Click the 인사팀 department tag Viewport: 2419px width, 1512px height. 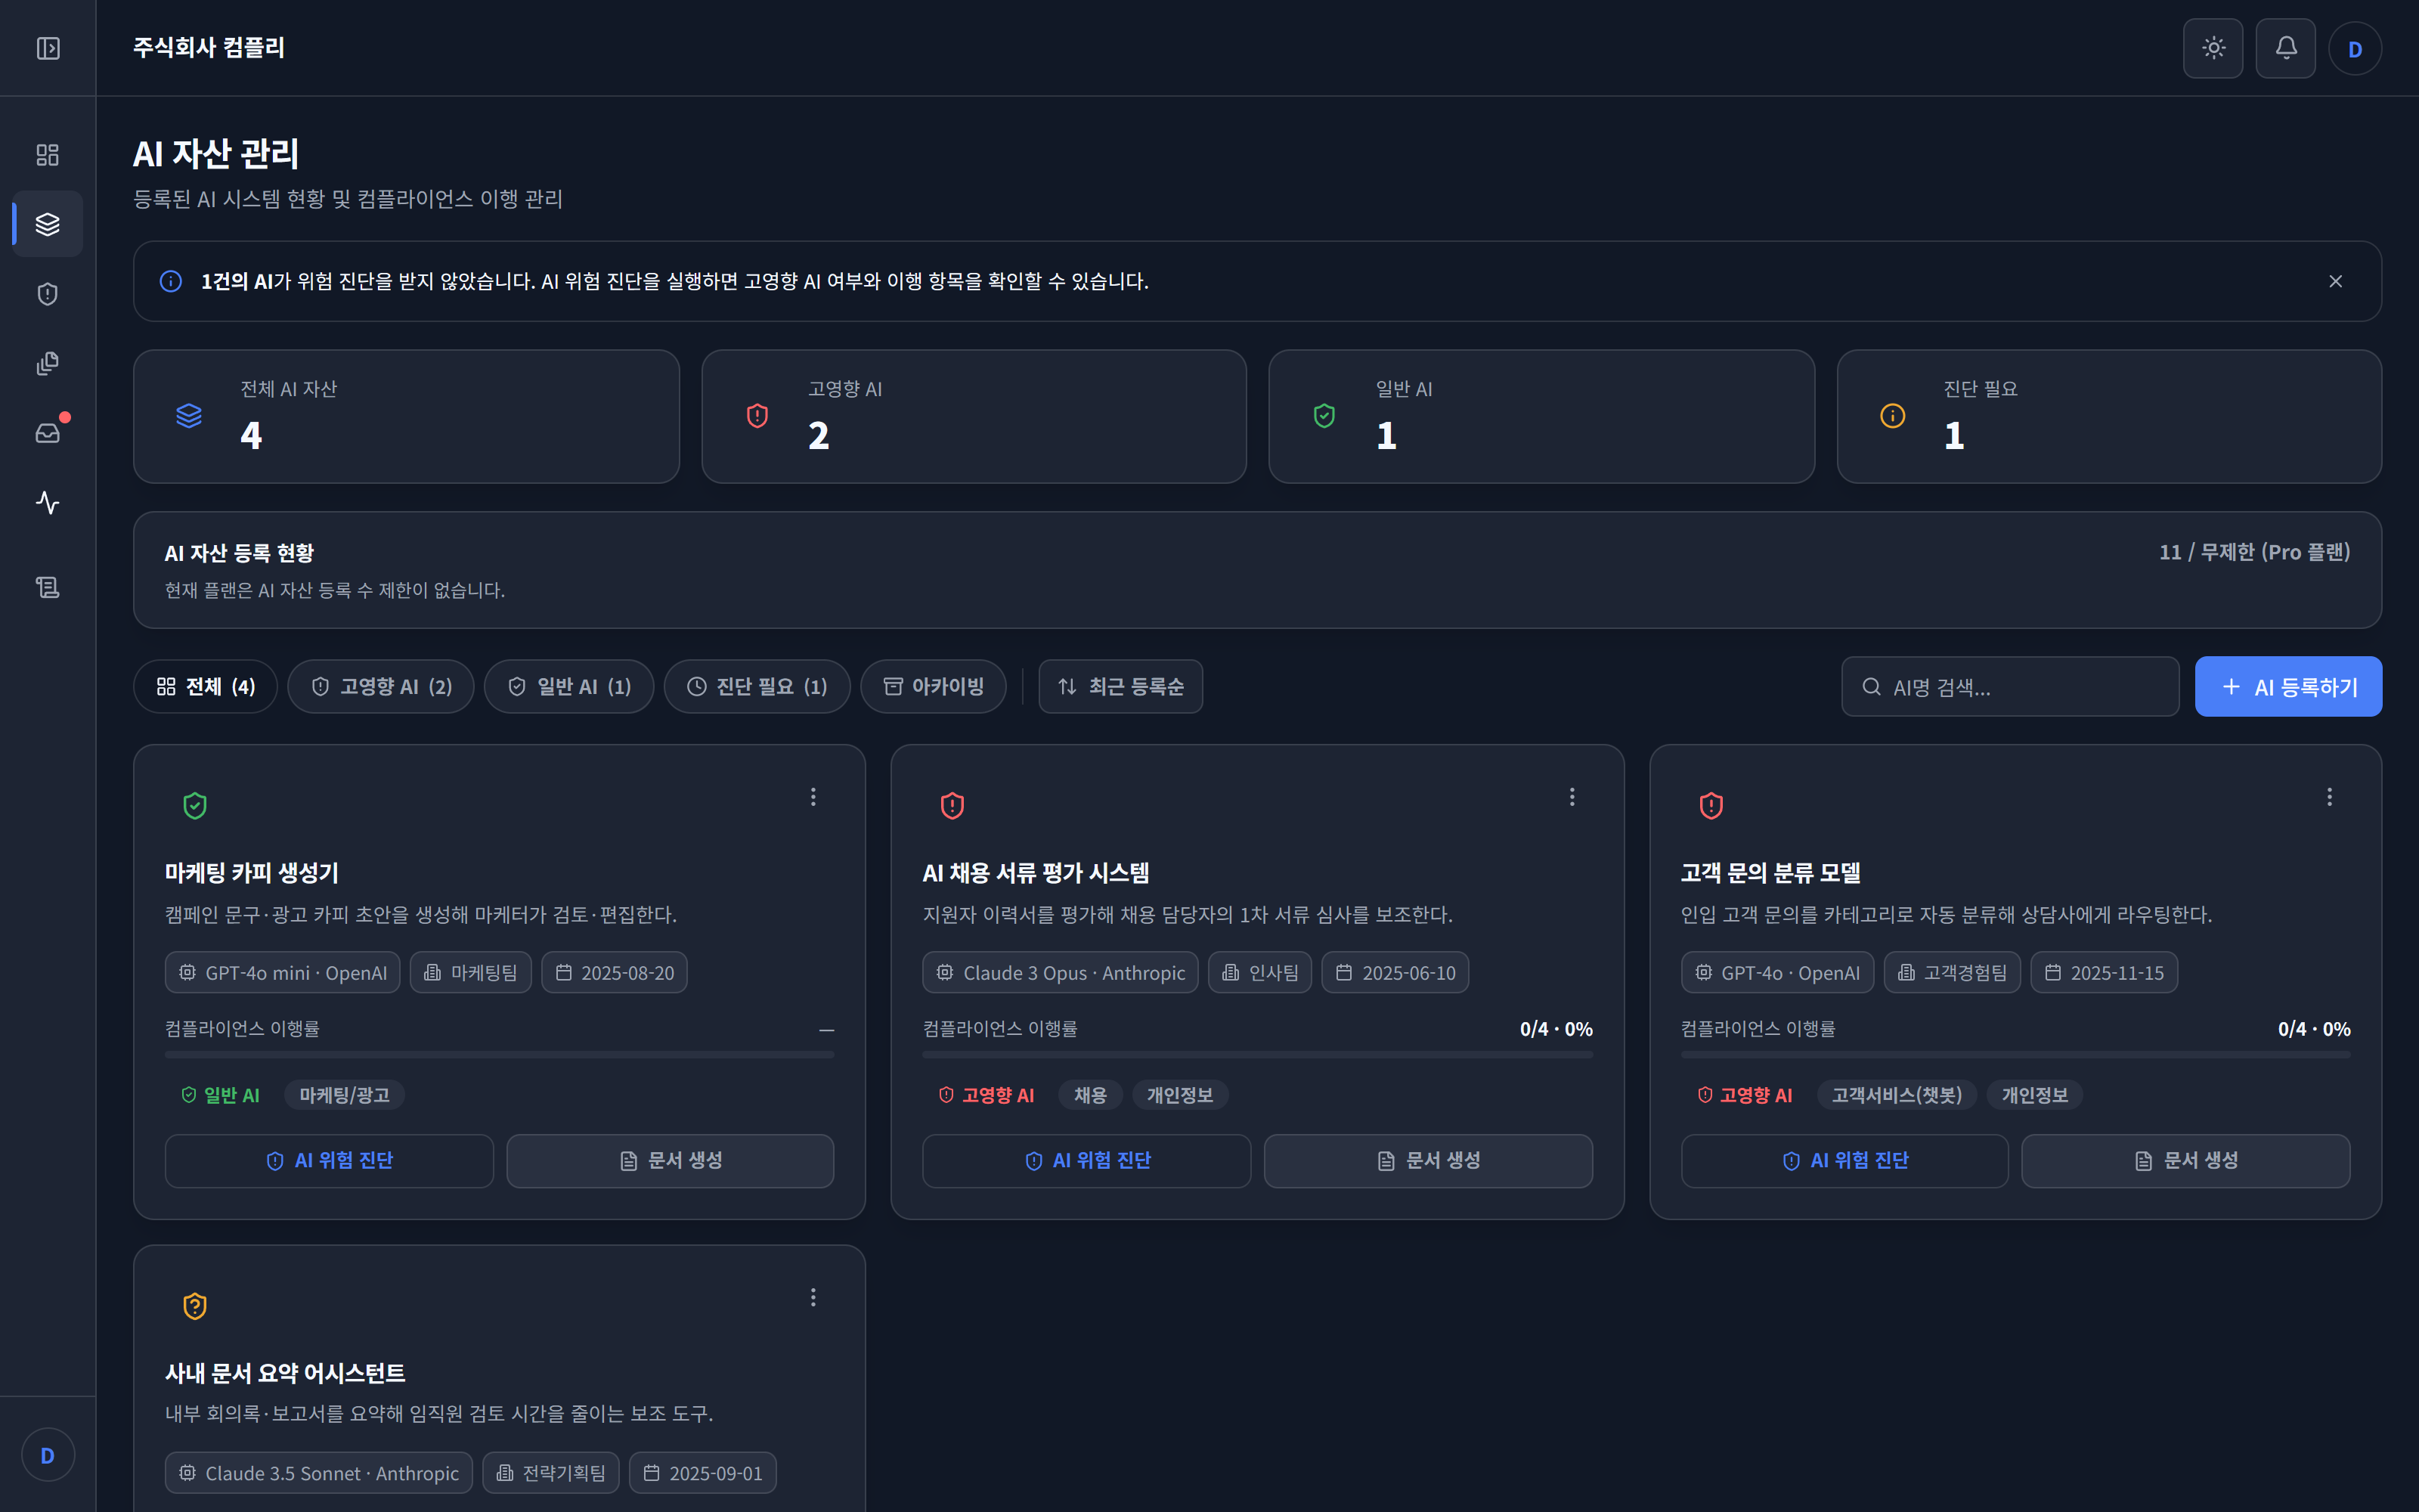click(1259, 972)
